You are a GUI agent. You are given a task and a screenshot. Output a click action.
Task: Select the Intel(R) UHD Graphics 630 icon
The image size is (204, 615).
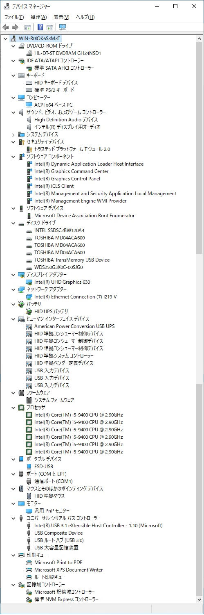(x=29, y=282)
